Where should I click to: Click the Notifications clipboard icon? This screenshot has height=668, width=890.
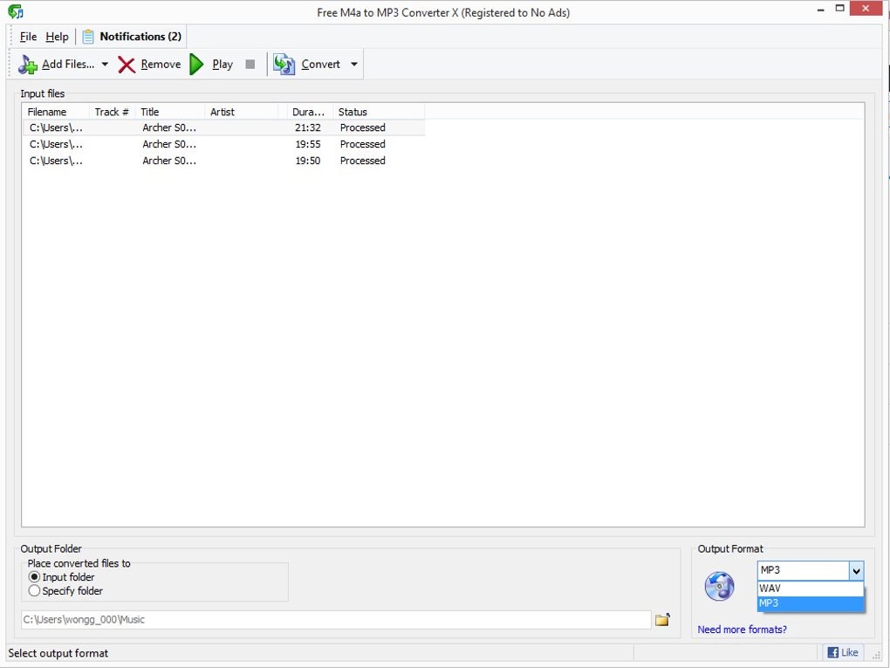coord(88,37)
